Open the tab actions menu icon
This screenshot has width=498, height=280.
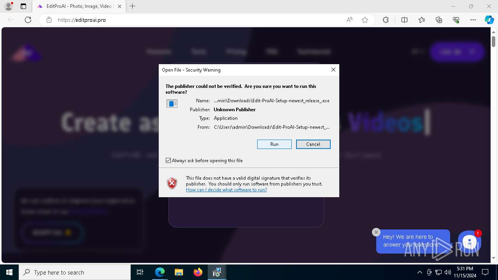23,6
